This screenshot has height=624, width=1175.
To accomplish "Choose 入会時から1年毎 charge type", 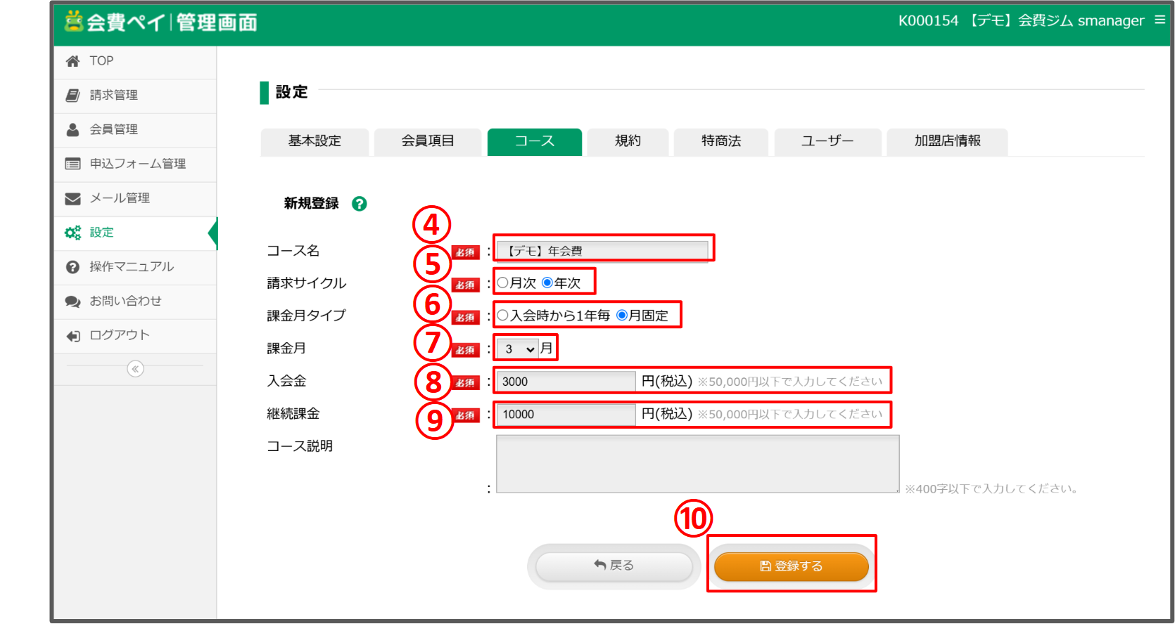I will (502, 316).
